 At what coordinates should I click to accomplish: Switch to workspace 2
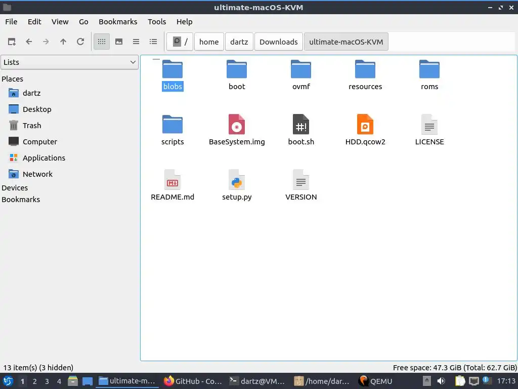coord(35,381)
